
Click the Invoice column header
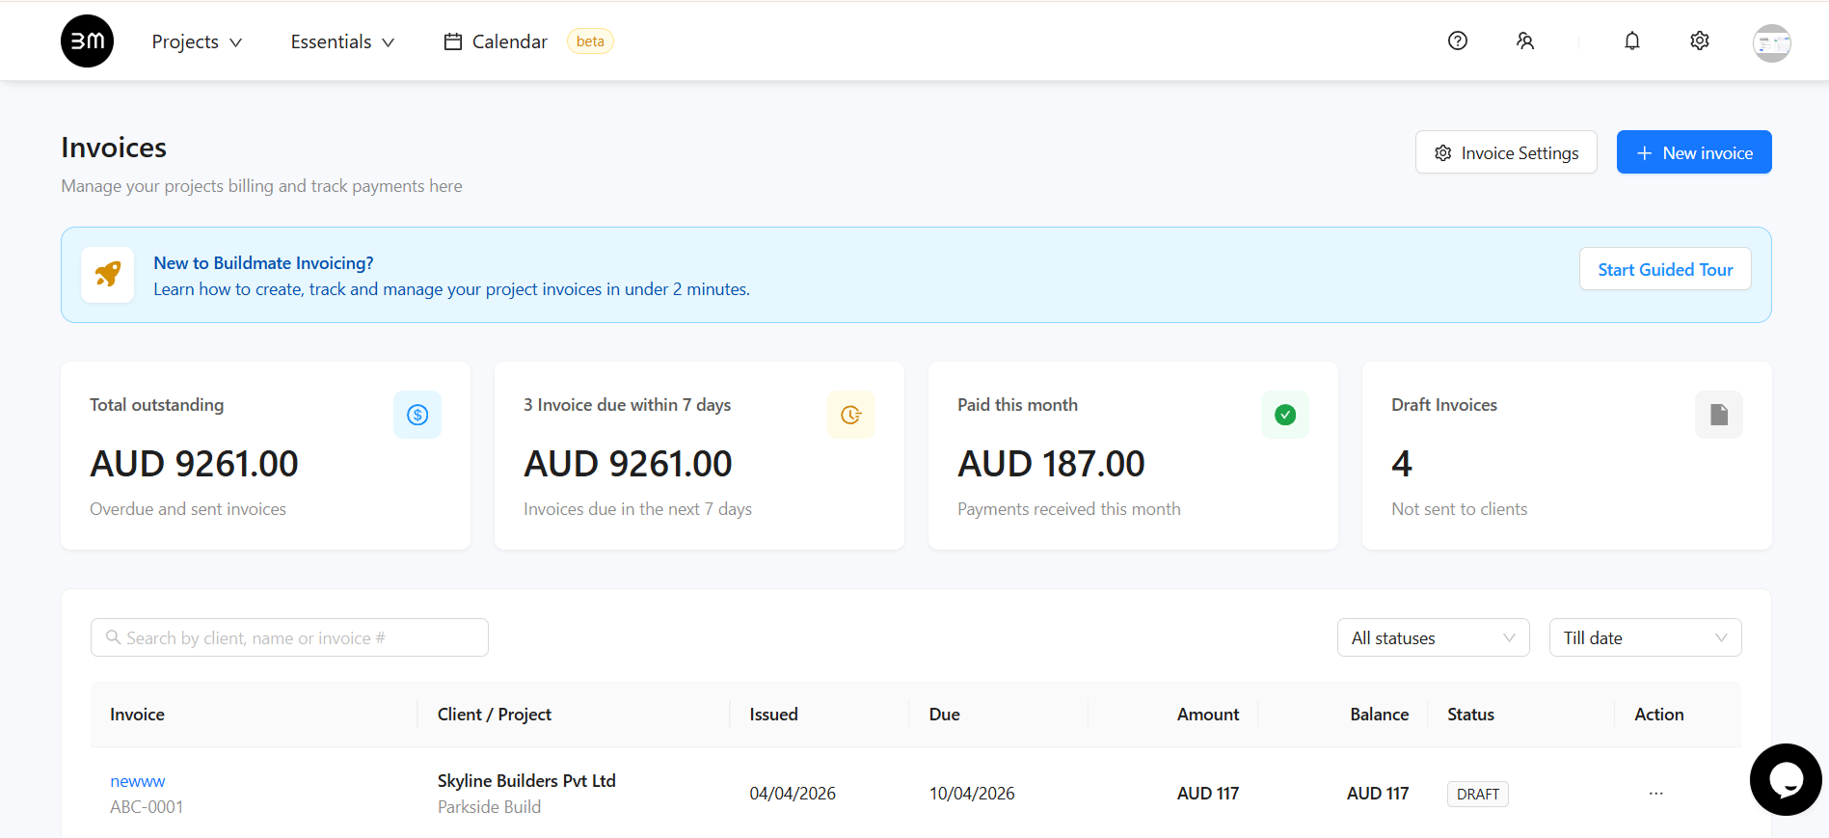137,715
